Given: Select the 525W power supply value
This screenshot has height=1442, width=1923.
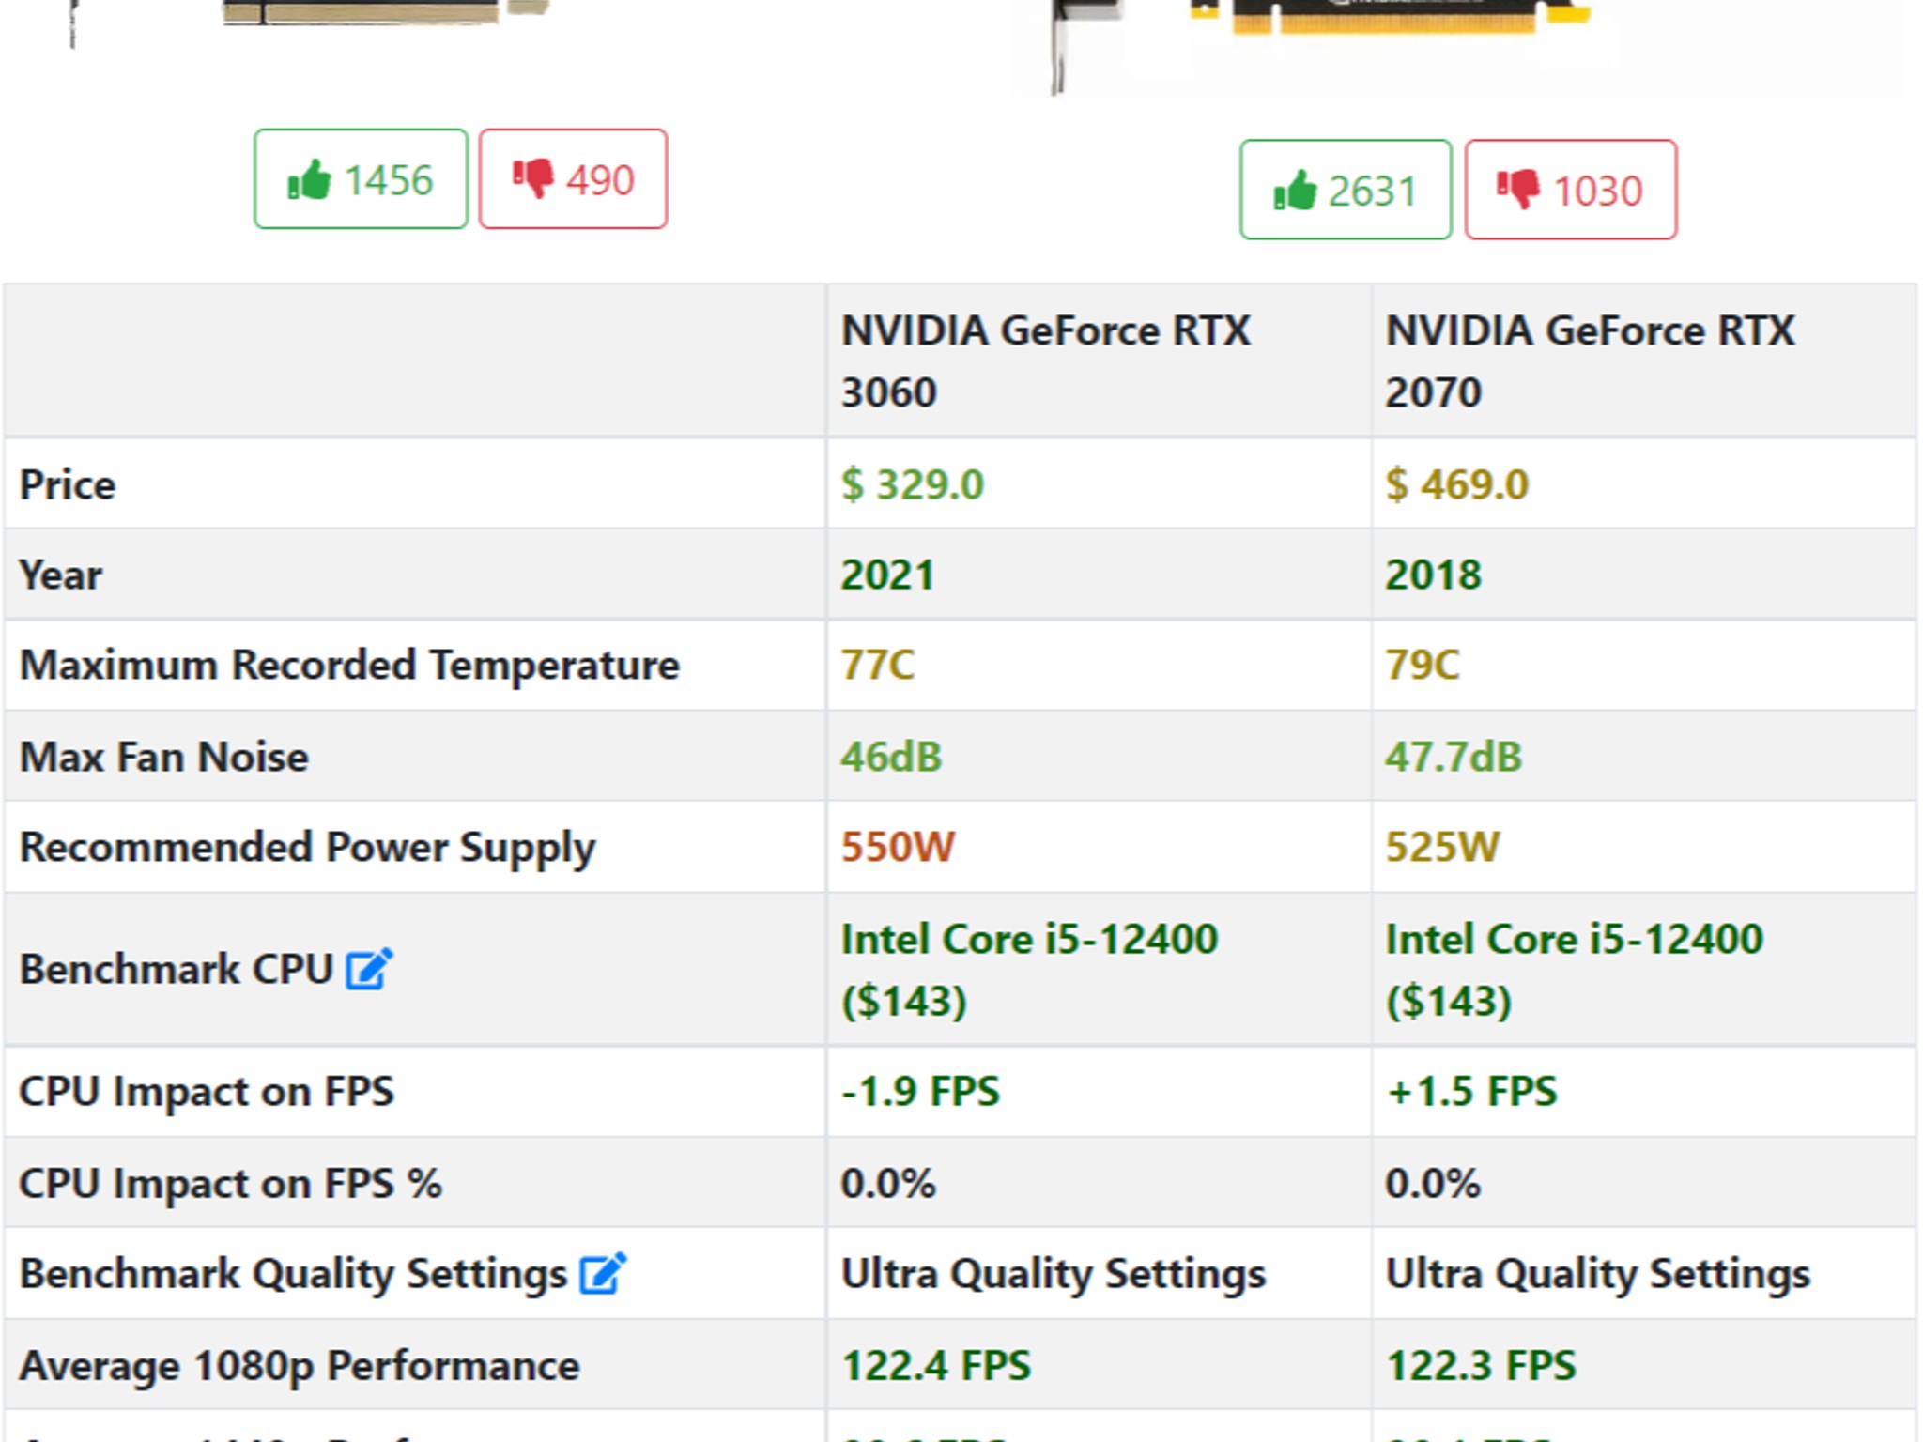Looking at the screenshot, I should coord(1442,847).
